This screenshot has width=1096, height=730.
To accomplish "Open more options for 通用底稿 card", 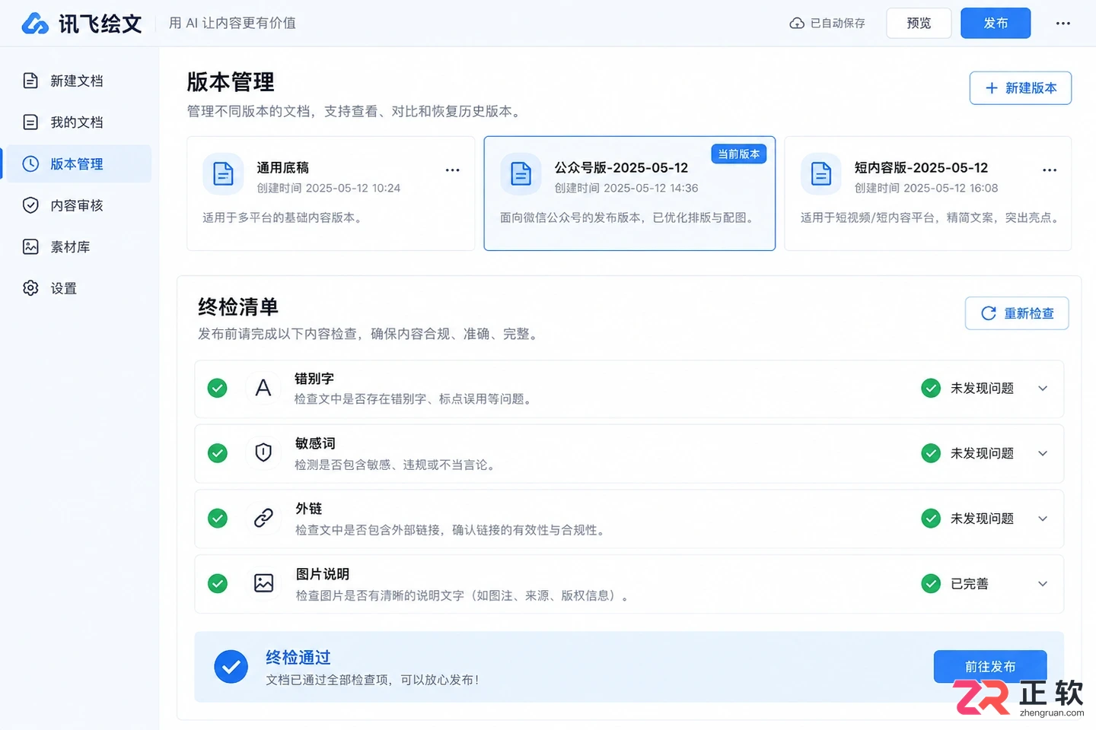I will [452, 170].
